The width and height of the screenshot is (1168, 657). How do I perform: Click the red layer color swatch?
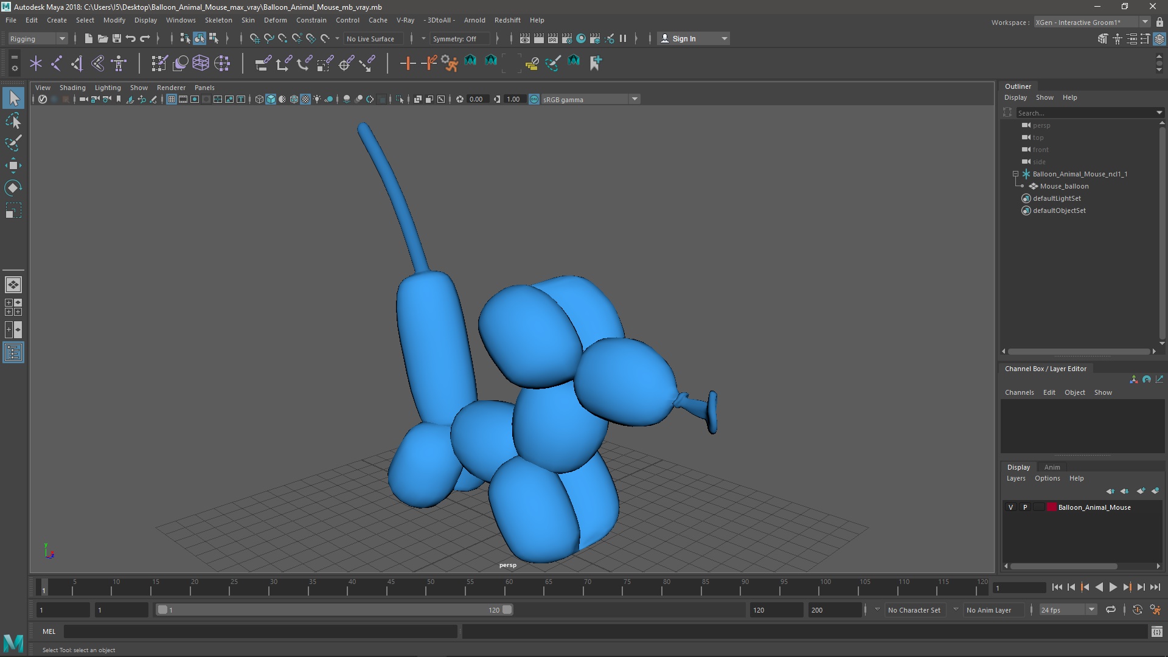click(x=1051, y=507)
